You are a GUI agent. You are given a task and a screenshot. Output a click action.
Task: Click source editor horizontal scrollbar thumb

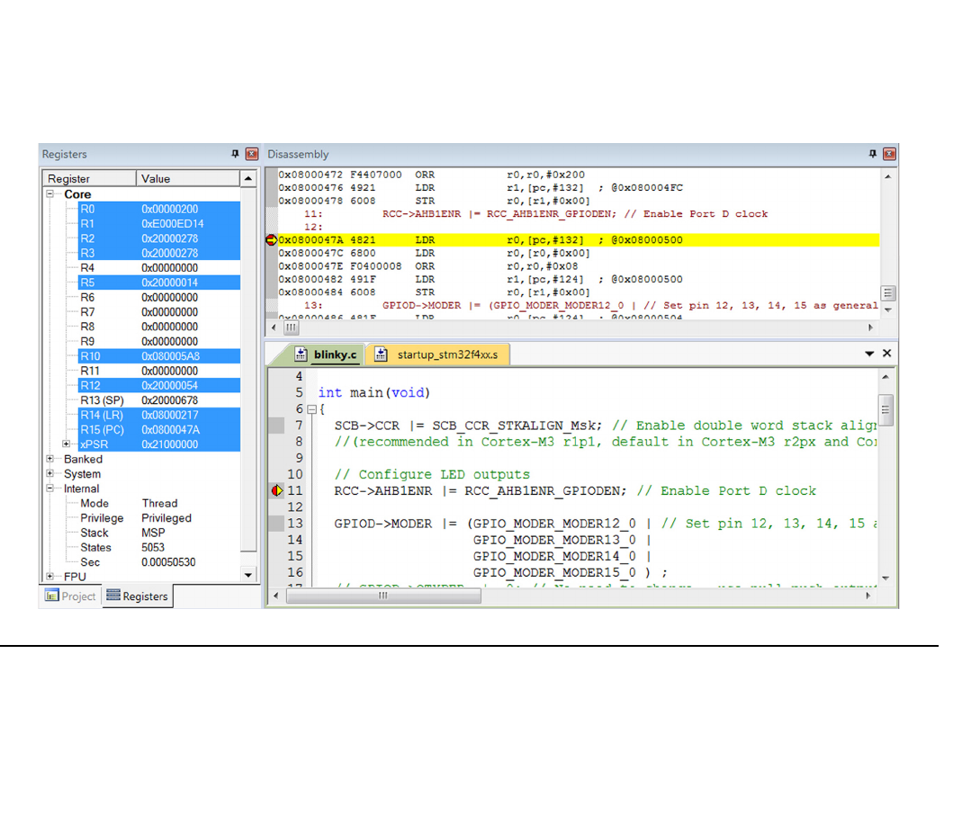[x=383, y=596]
